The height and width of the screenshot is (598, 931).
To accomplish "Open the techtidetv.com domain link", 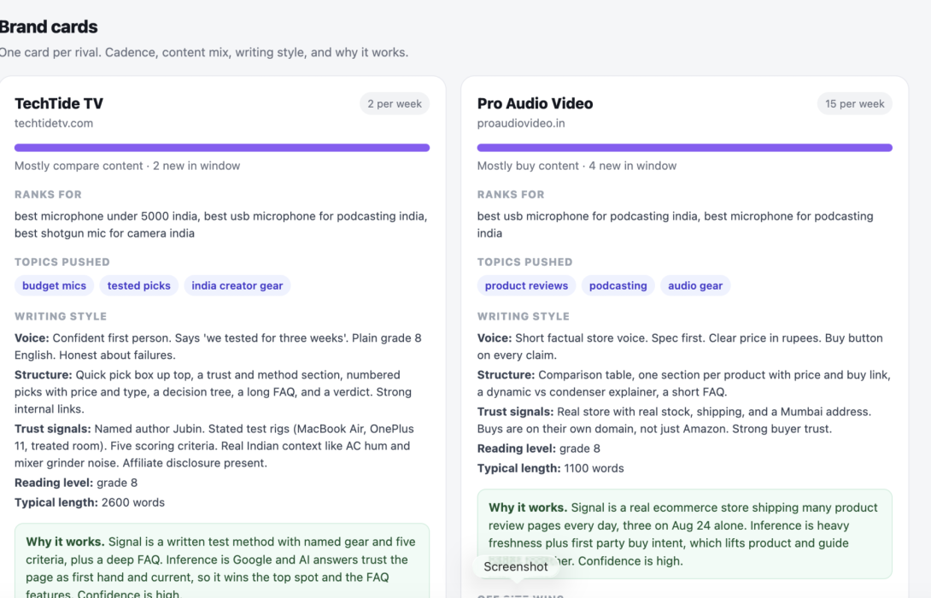I will pos(54,123).
